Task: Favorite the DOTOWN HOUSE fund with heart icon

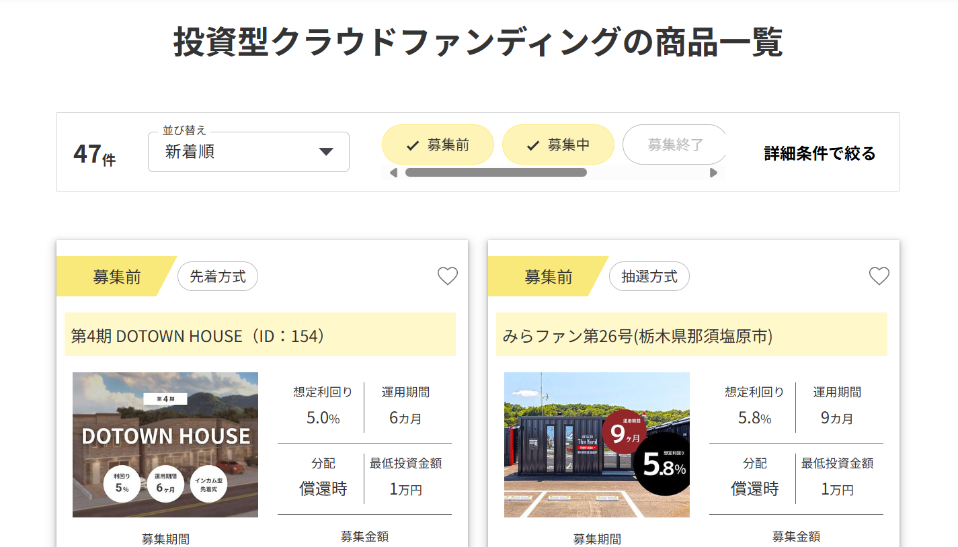Action: point(448,276)
